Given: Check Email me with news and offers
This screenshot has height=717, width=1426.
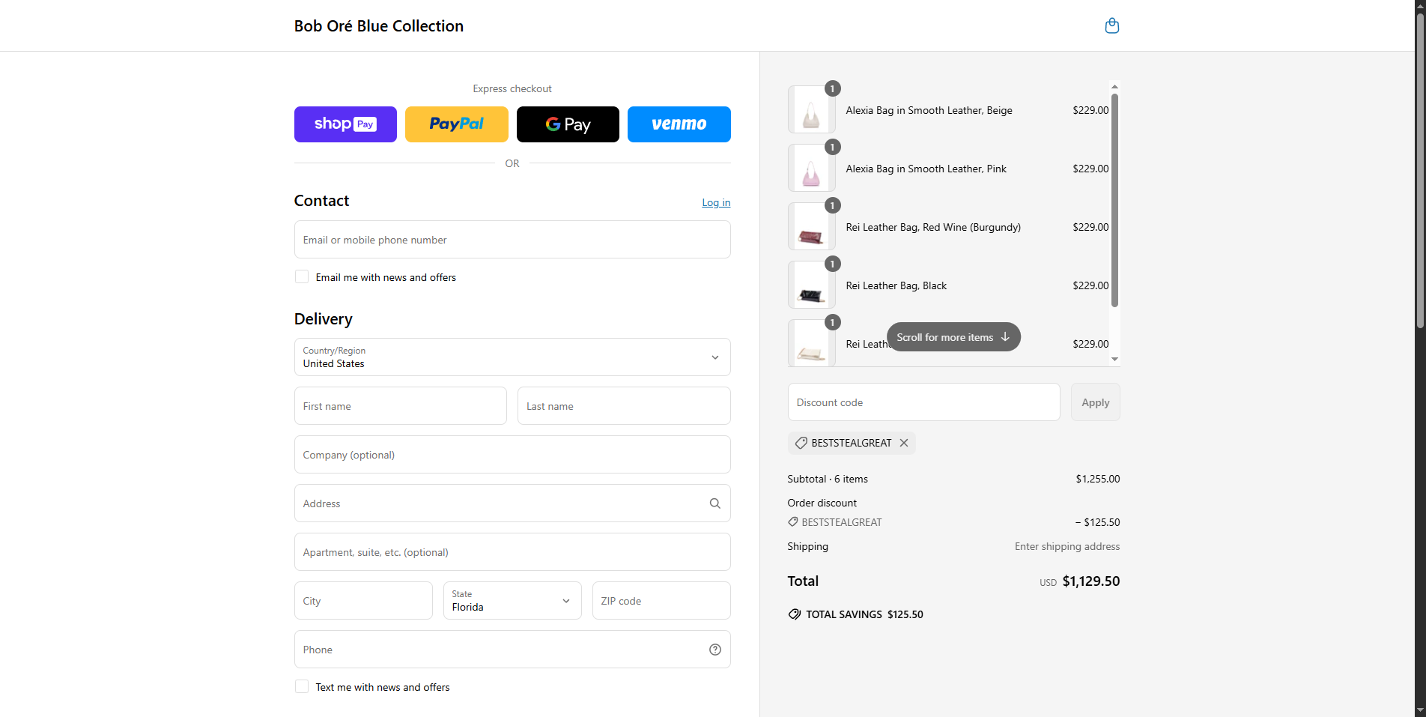Looking at the screenshot, I should (x=302, y=276).
